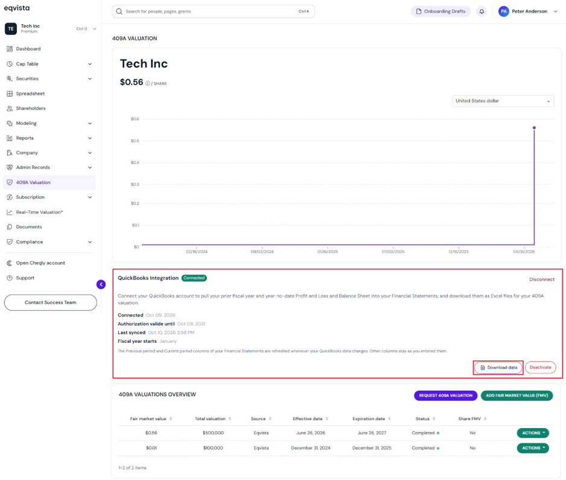Open the United States dollar currency dropdown

(x=503, y=101)
